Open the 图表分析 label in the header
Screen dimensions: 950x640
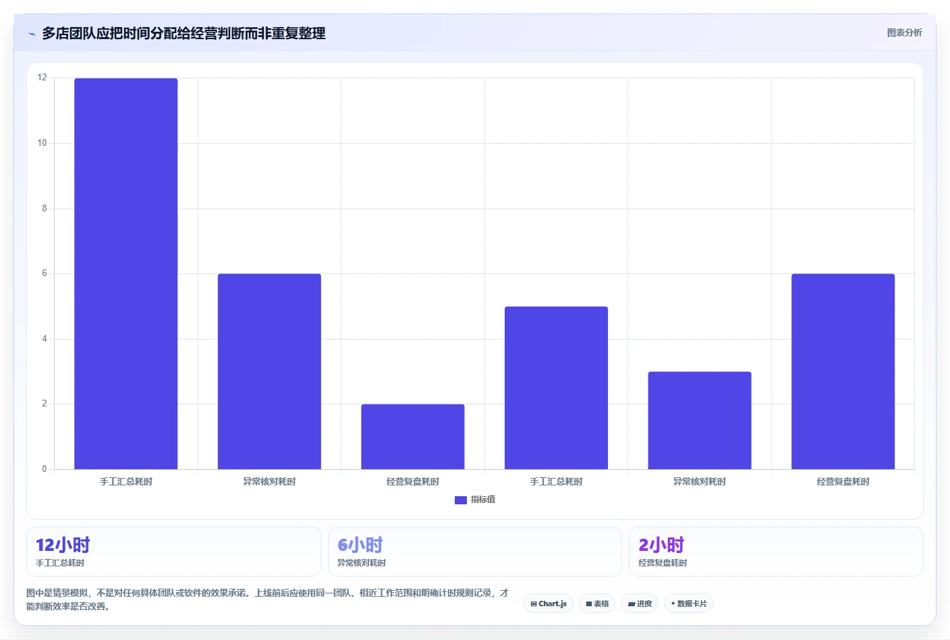[x=904, y=32]
